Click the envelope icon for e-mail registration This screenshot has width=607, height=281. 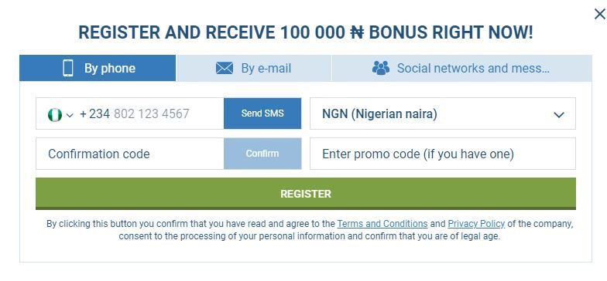pyautogui.click(x=225, y=68)
